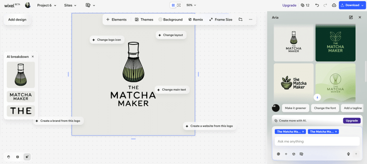This screenshot has width=367, height=164.
Task: Click the send arrow button
Action: click(356, 154)
